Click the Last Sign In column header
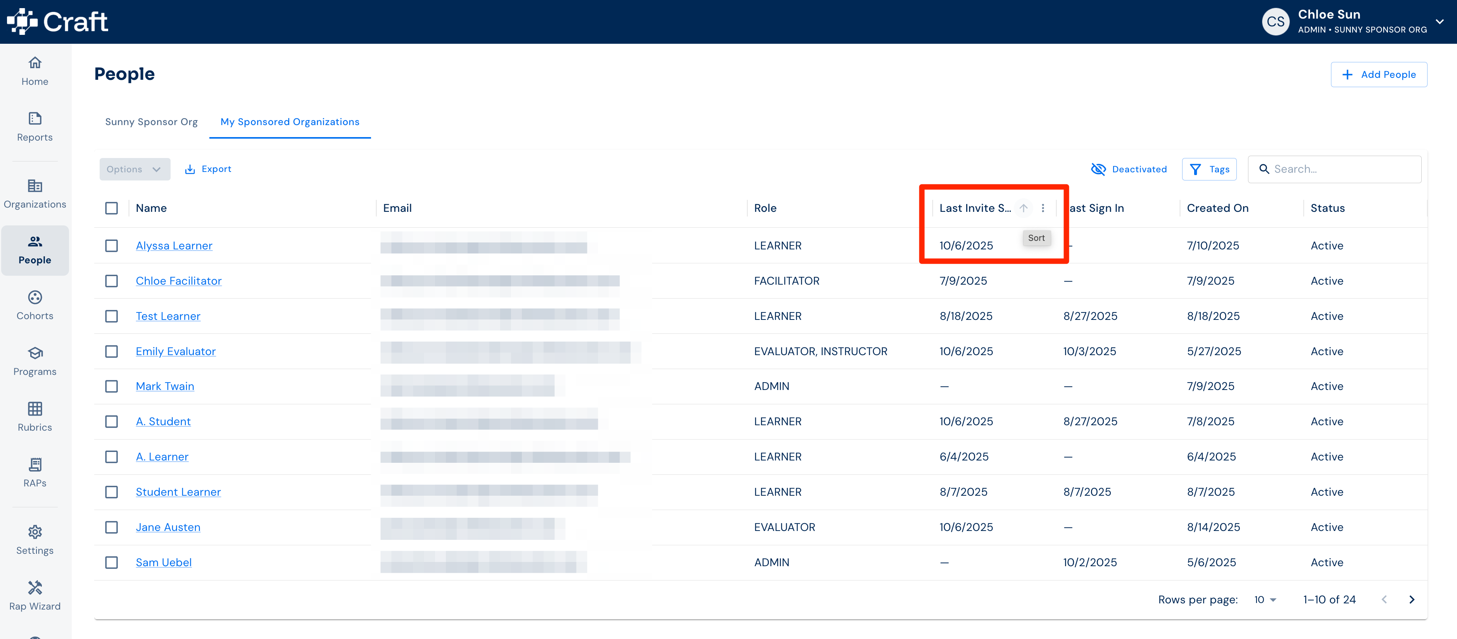 pyautogui.click(x=1096, y=208)
